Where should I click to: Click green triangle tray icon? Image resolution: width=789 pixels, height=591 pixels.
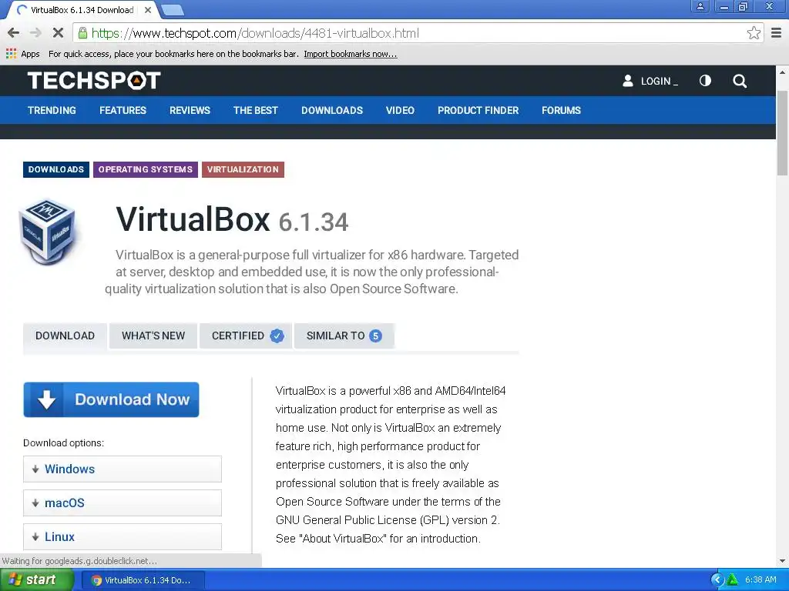732,580
